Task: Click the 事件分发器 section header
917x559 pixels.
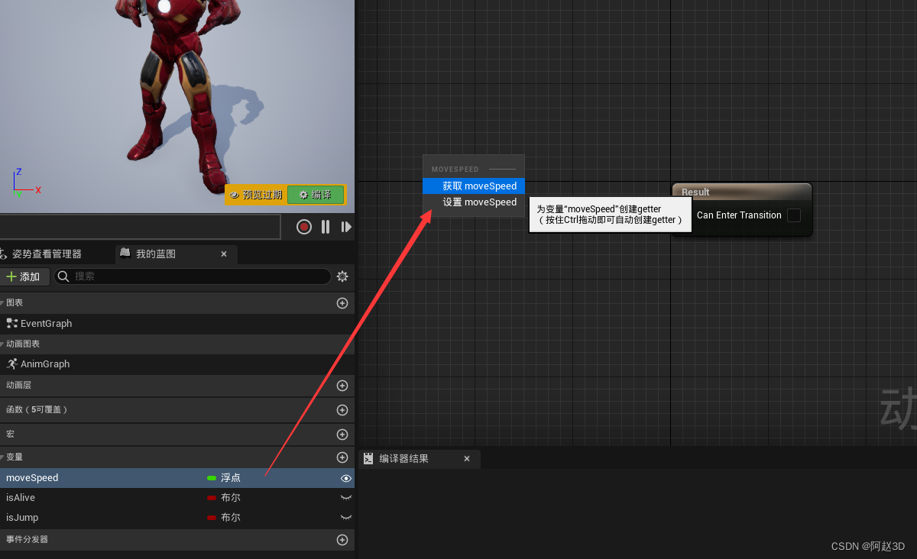Action: coord(177,540)
